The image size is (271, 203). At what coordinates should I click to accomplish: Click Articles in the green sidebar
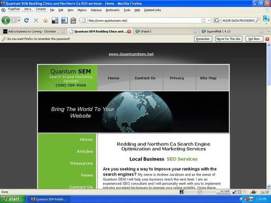click(85, 151)
